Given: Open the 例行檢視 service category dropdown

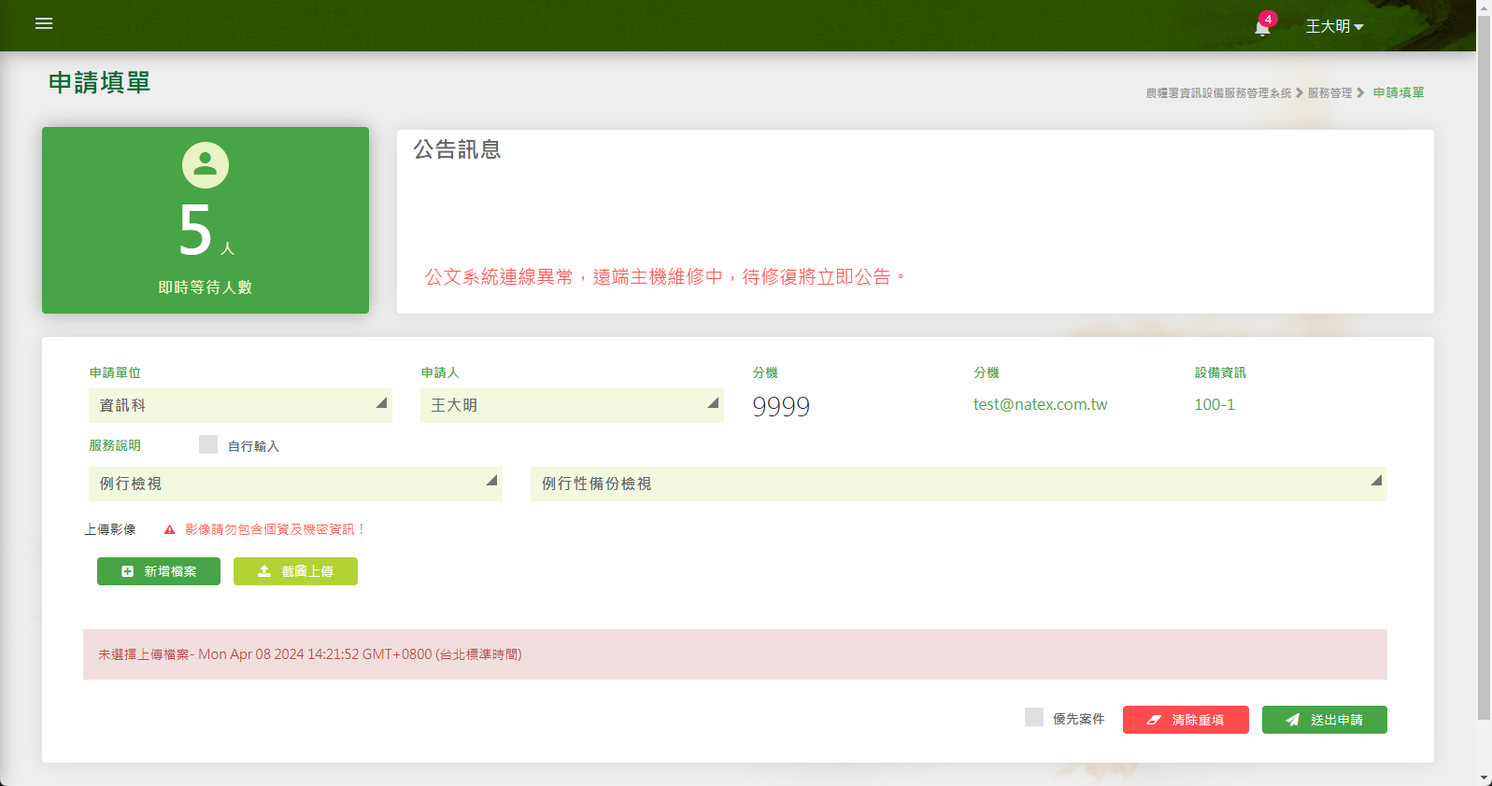Looking at the screenshot, I should click(x=295, y=484).
